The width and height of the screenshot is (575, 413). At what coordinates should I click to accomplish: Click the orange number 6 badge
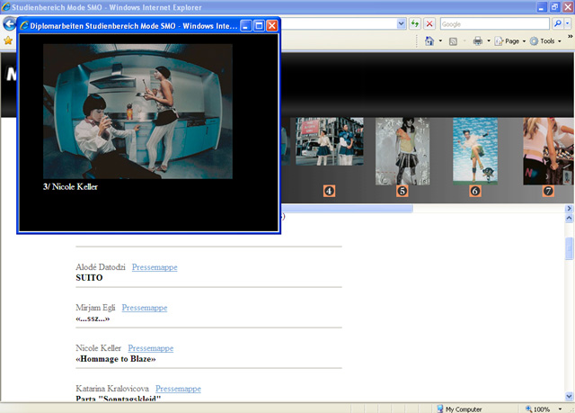pos(474,191)
